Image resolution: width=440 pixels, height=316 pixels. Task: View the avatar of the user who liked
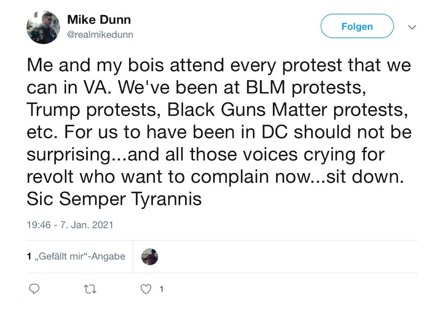click(x=150, y=257)
